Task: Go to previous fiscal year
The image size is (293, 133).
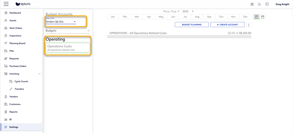Action: point(179,11)
